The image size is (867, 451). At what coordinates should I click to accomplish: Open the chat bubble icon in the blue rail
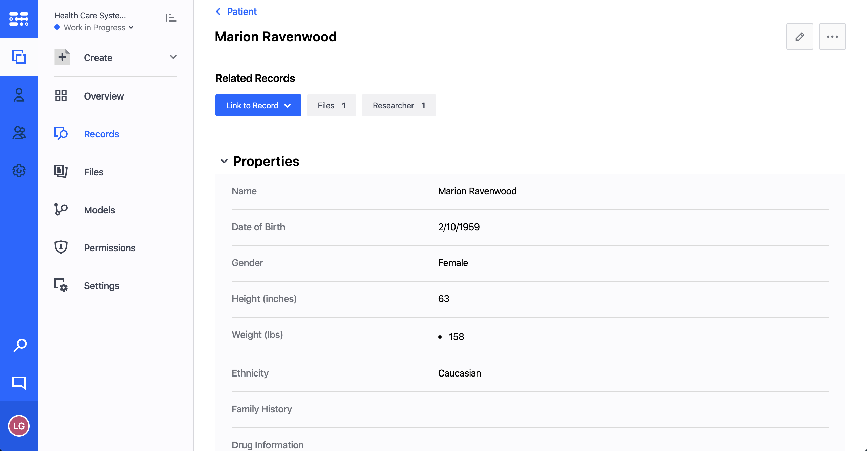coord(19,383)
